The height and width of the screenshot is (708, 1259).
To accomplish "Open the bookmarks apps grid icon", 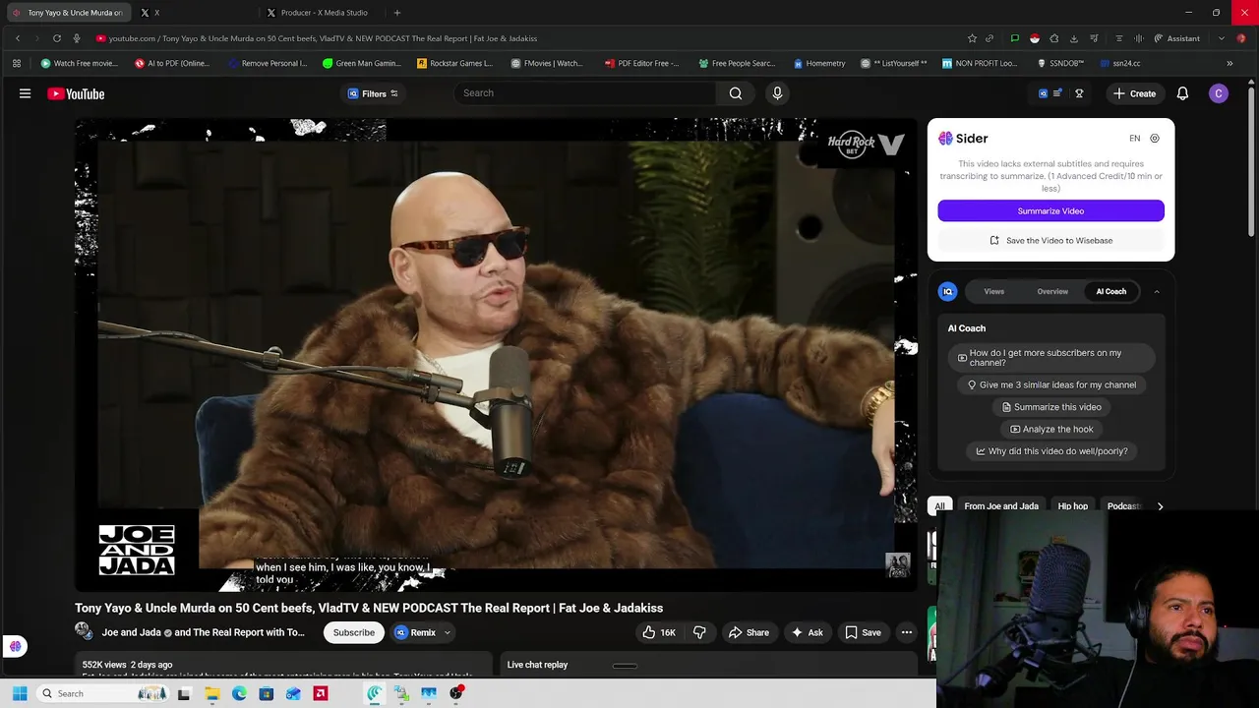I will click(17, 63).
